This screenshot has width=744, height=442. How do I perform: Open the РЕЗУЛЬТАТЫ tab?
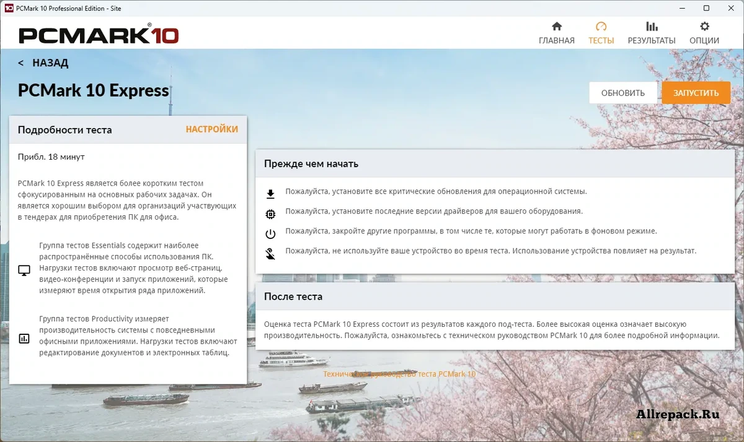coord(652,33)
